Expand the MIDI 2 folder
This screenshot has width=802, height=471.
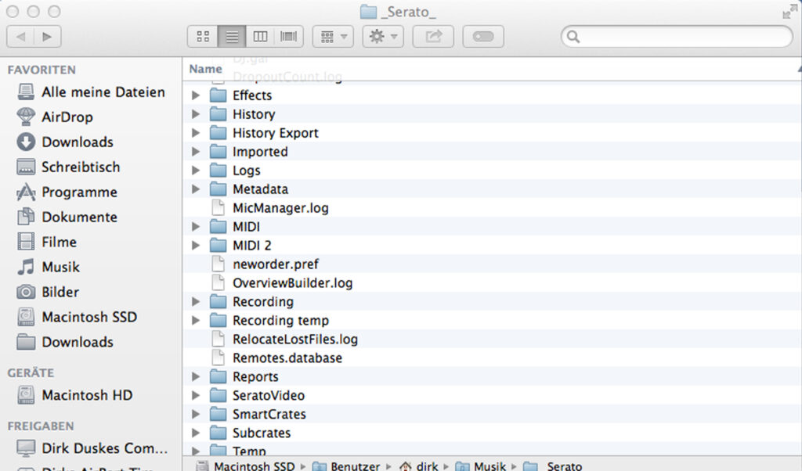tap(195, 246)
